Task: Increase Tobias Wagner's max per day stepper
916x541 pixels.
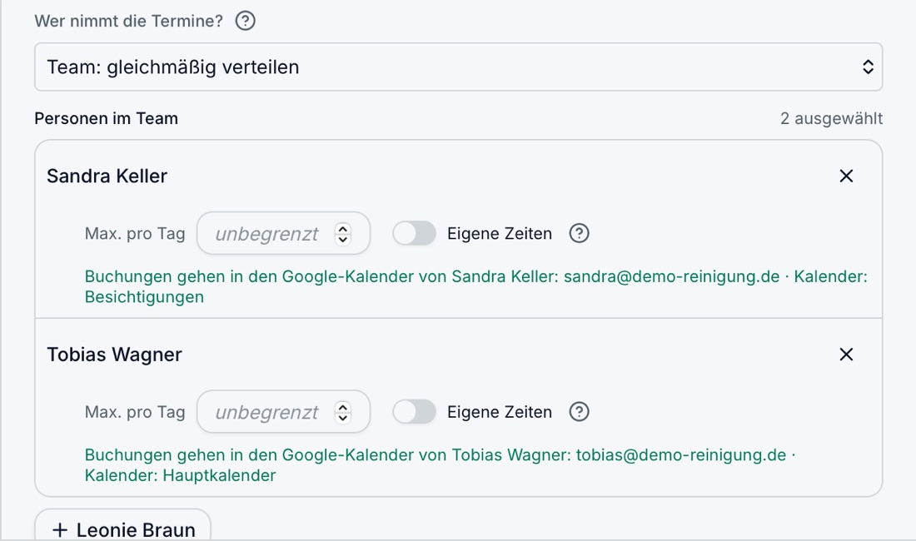Action: (343, 407)
